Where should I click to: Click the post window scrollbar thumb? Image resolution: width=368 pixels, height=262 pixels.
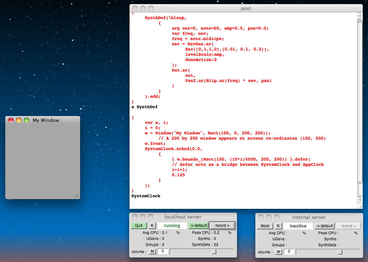360,101
